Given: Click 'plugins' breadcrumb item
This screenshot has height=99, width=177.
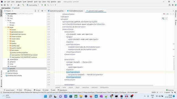Looking at the screenshot, I should (71, 87).
